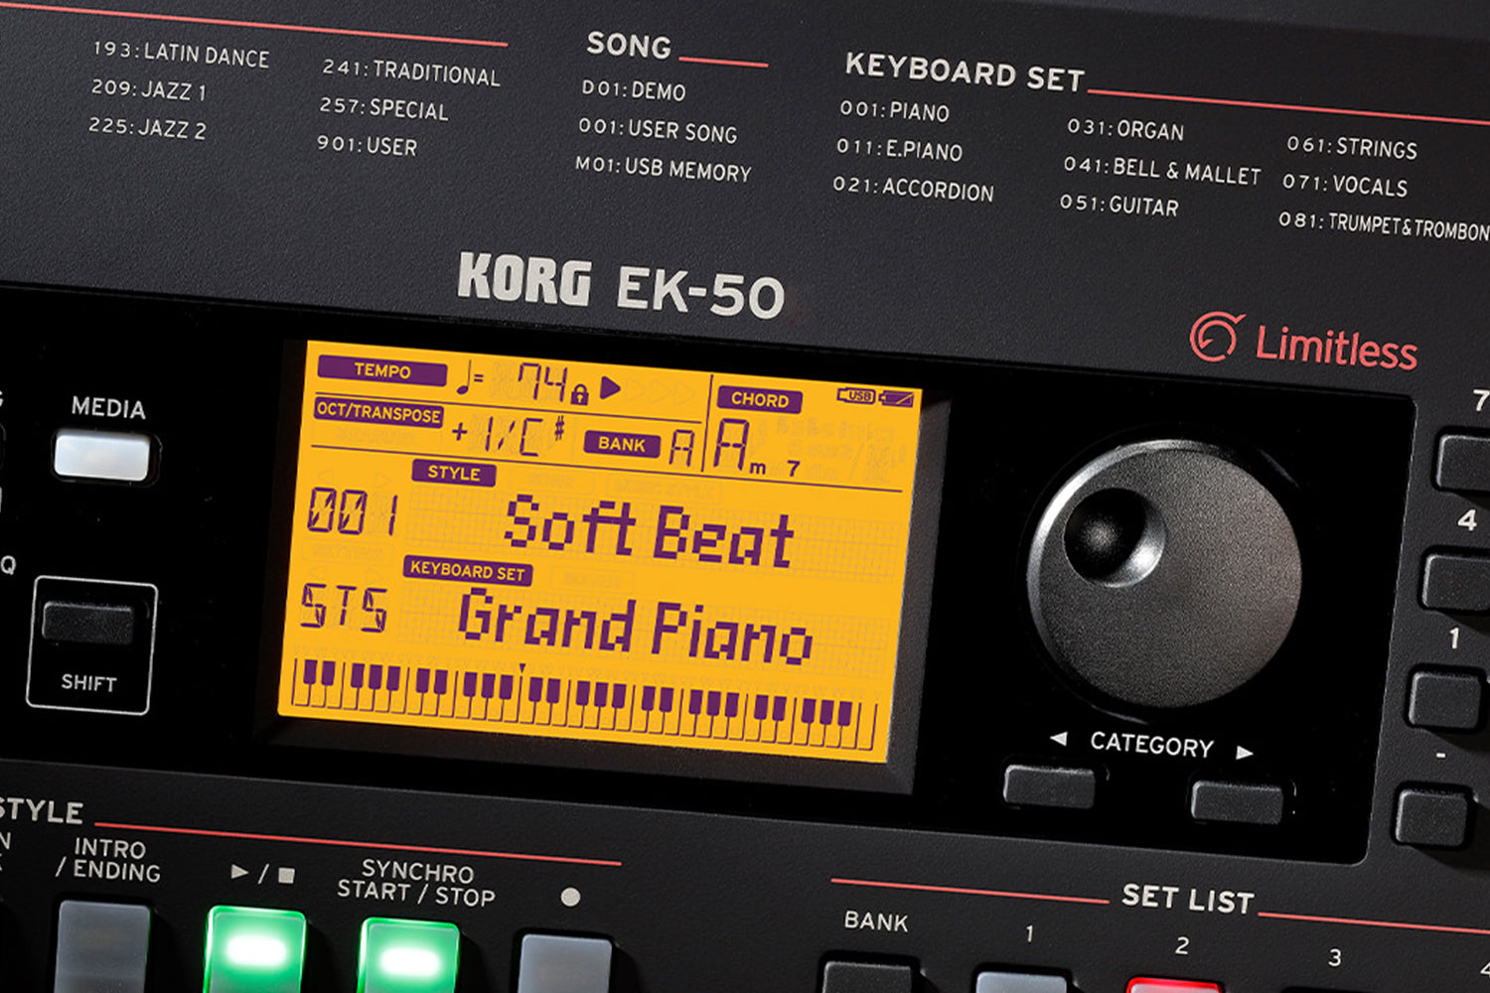
Task: Click the 071: VOCALS entry
Action: click(1345, 185)
